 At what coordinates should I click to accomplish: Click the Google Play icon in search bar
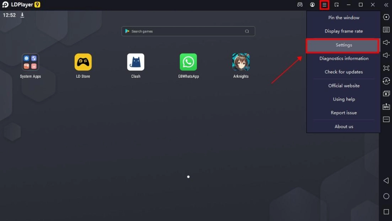coord(127,31)
